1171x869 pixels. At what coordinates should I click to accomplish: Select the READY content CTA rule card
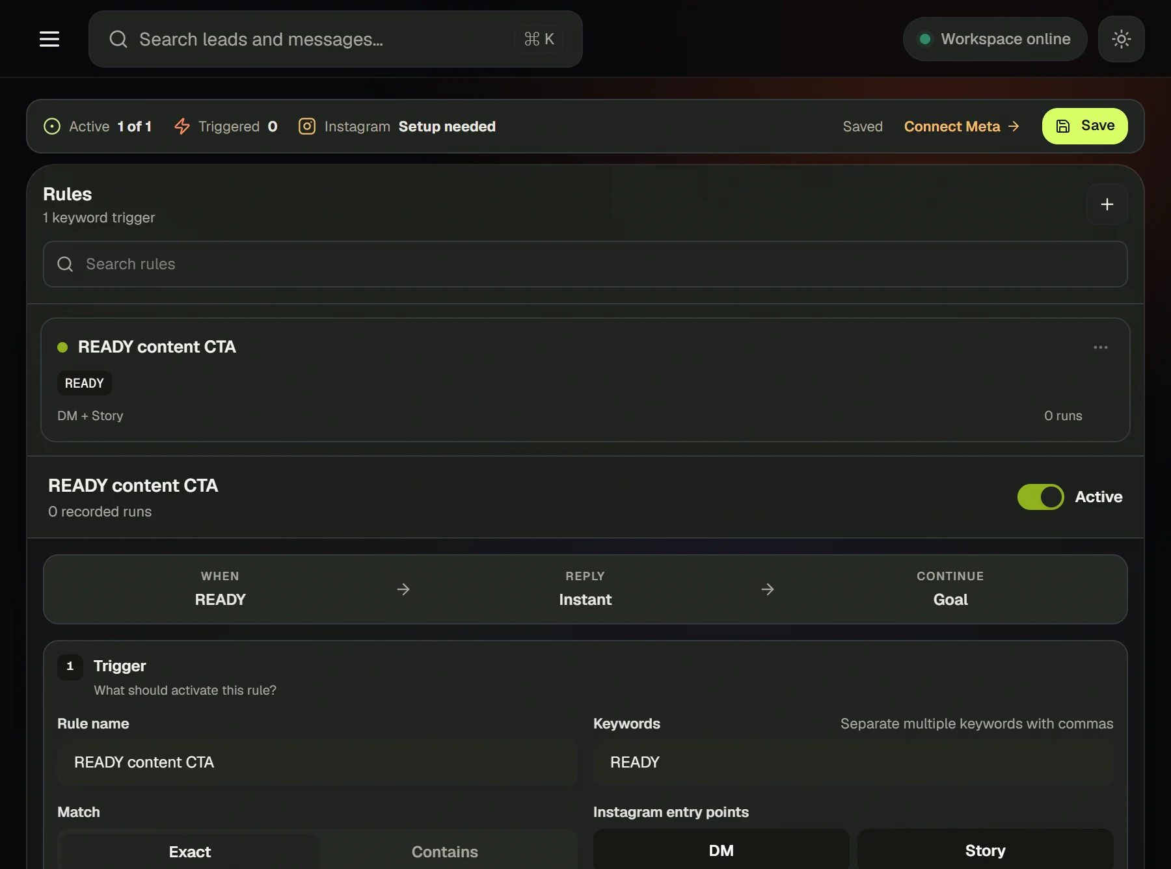tap(585, 380)
